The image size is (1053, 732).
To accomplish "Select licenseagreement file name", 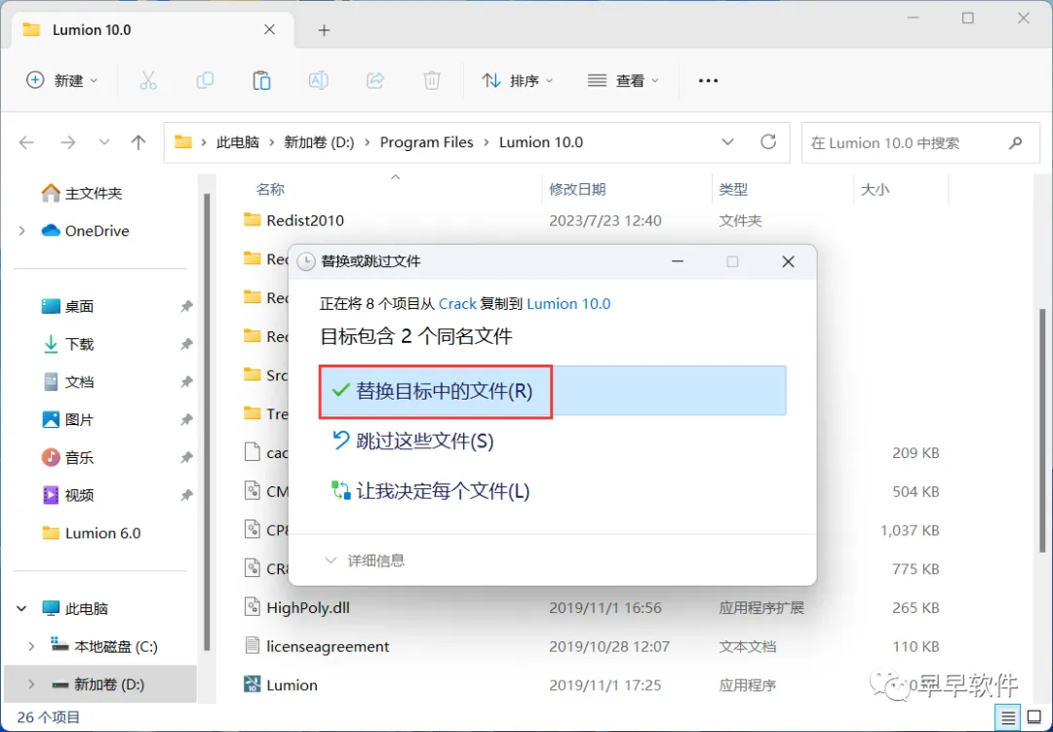I will [x=328, y=646].
